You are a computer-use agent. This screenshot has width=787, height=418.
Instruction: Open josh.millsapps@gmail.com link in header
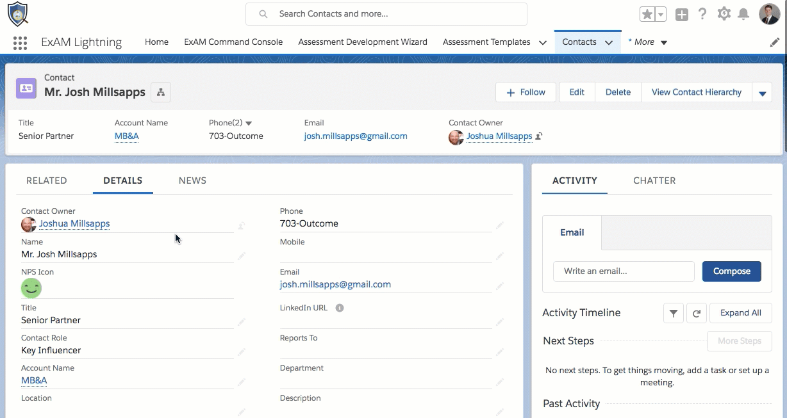[x=356, y=136]
